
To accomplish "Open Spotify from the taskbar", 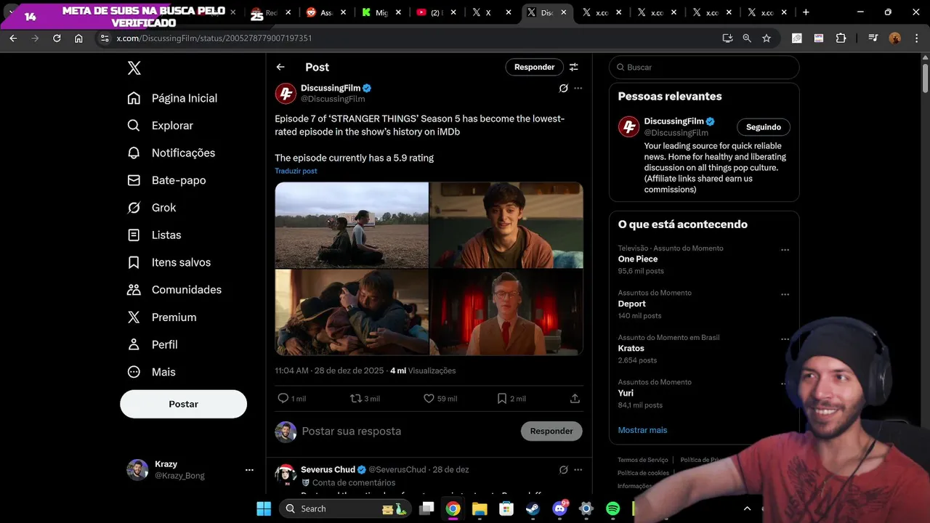I will (x=612, y=508).
